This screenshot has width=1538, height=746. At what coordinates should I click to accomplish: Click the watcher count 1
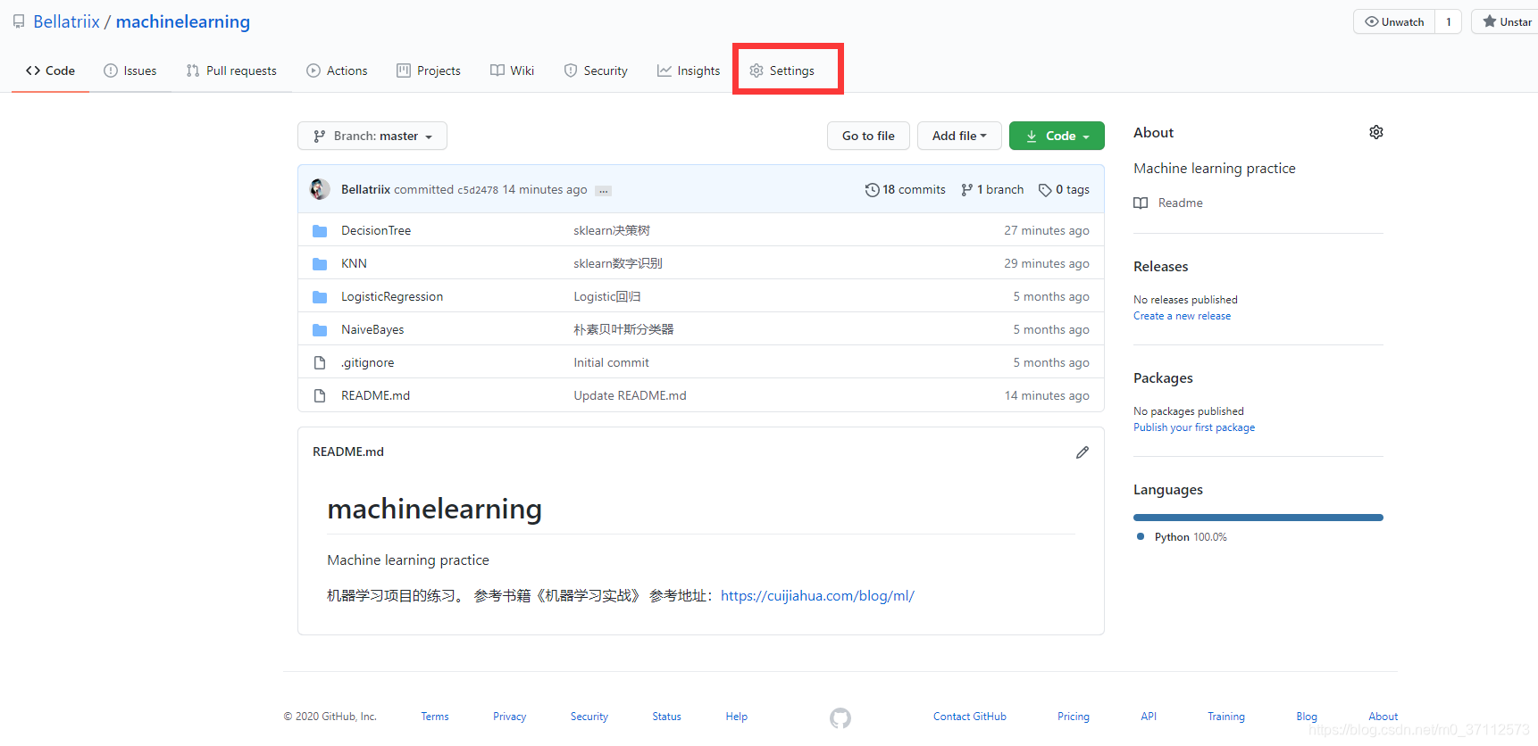click(1449, 21)
